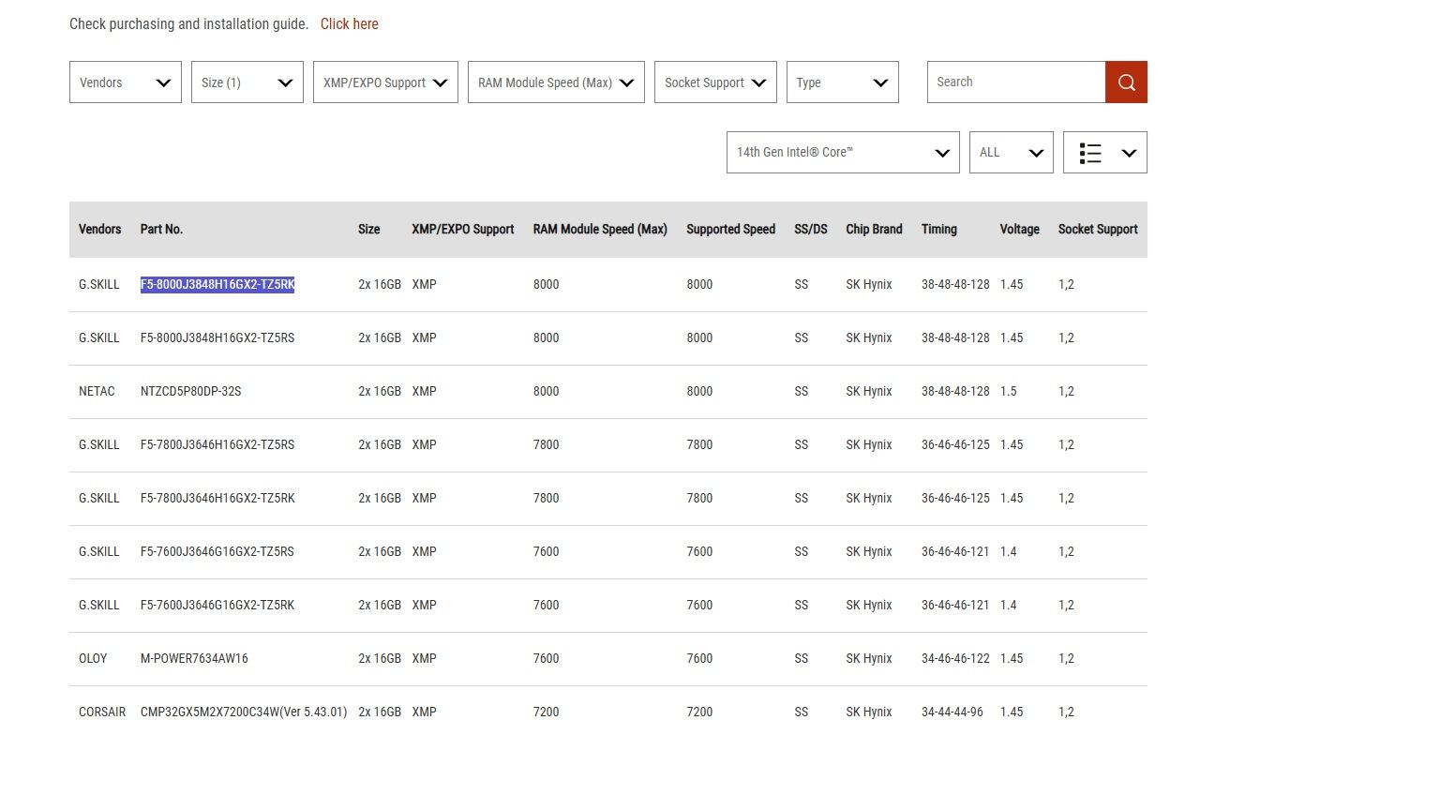This screenshot has height=810, width=1440.
Task: Click part number M-POWER7634AW16
Action: (x=194, y=659)
